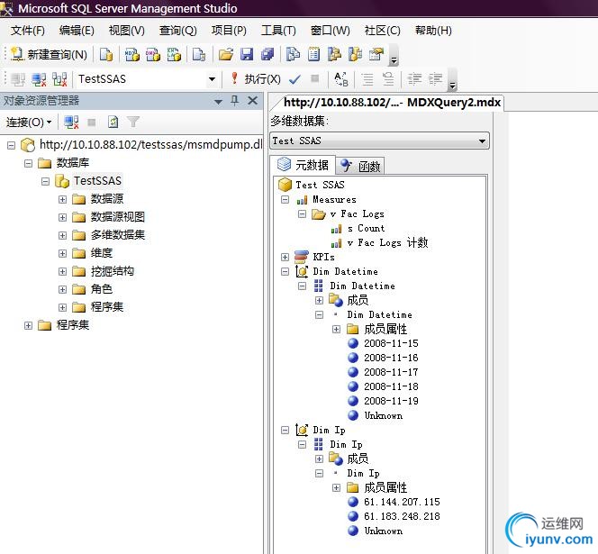The image size is (598, 554).
Task: Collapse the server node http://10.10.88.102
Action: 12,145
